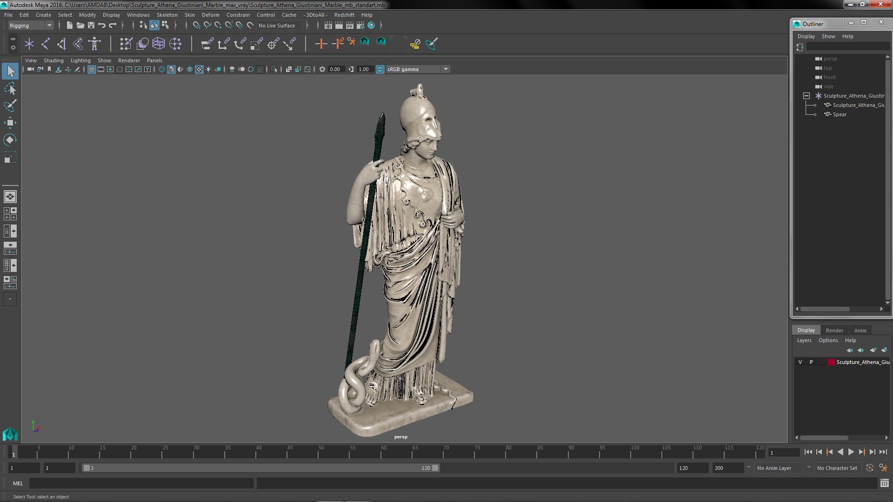Click the Create Locator shelf icon

point(29,44)
